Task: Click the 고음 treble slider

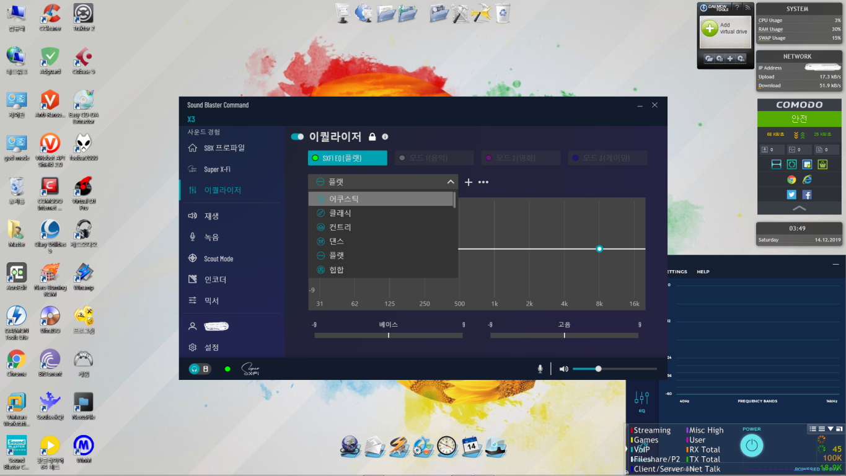Action: (564, 335)
